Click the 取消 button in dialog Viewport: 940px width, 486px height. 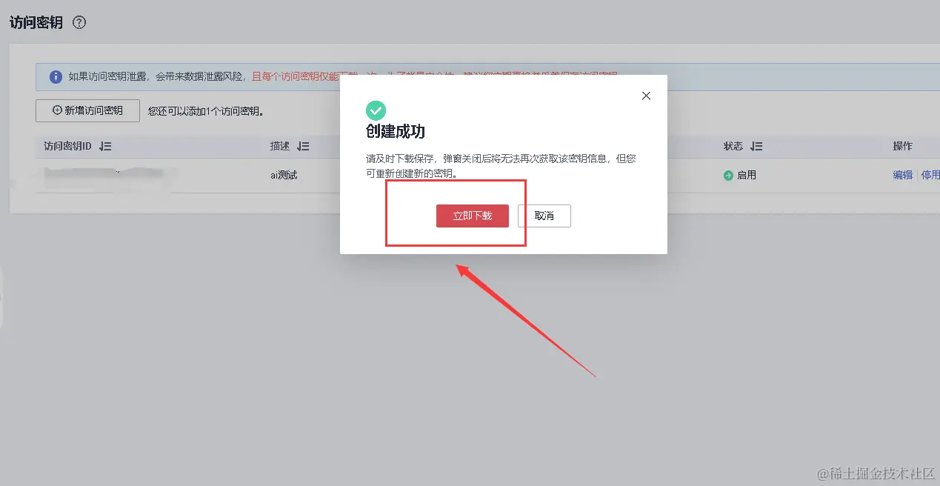coord(544,216)
